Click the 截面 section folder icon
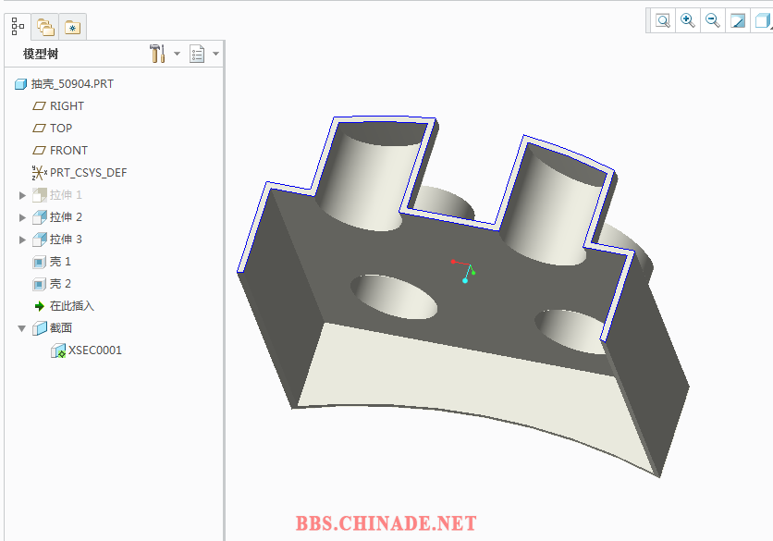The width and height of the screenshot is (773, 541). click(40, 328)
